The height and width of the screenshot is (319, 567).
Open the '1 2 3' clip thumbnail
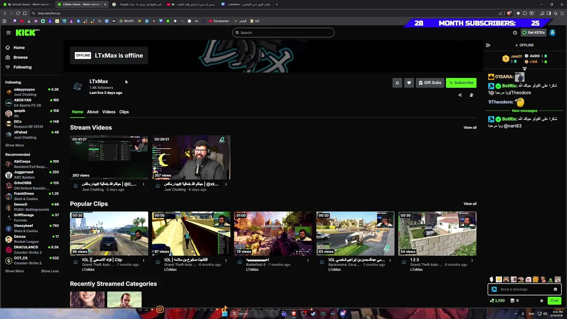[437, 233]
